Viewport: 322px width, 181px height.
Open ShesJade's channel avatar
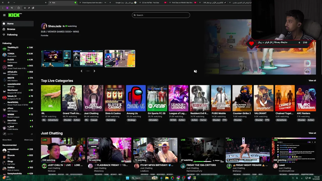click(44, 26)
